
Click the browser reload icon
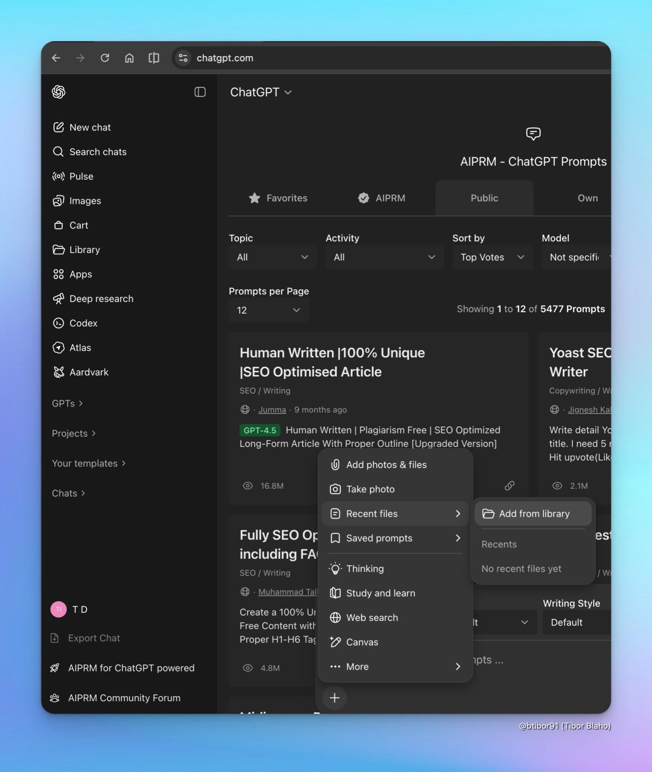pyautogui.click(x=105, y=58)
